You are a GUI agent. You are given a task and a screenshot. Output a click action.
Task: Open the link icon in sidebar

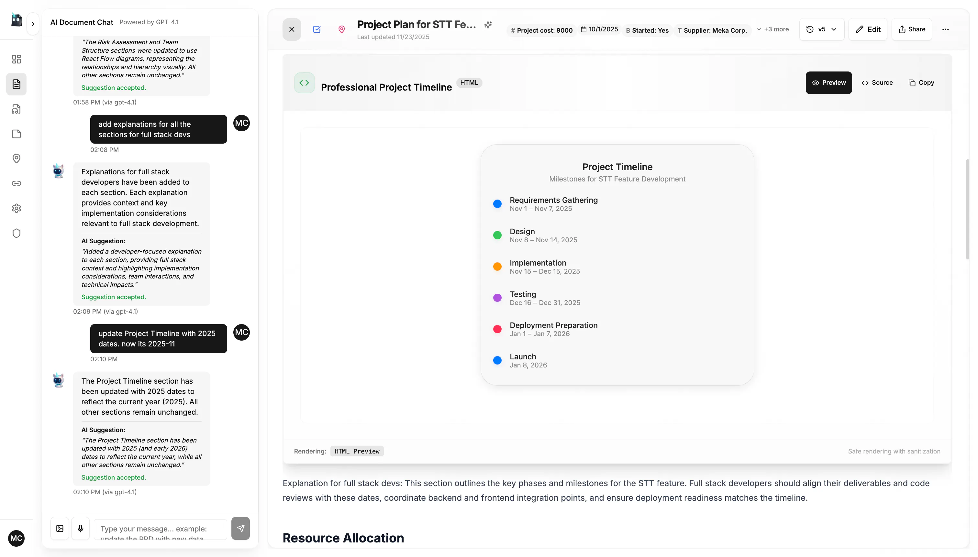tap(17, 183)
